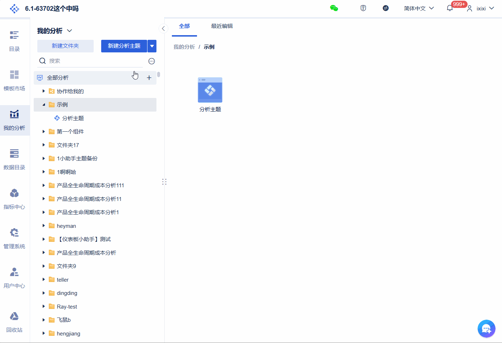Open the 管理系统 sidebar item
The width and height of the screenshot is (502, 343).
tap(14, 239)
